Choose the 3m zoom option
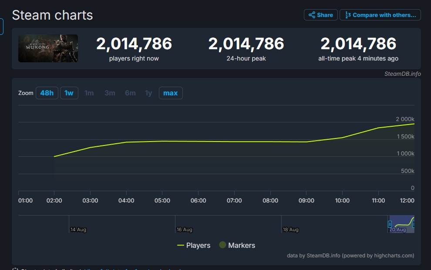This screenshot has width=431, height=270. coord(110,93)
